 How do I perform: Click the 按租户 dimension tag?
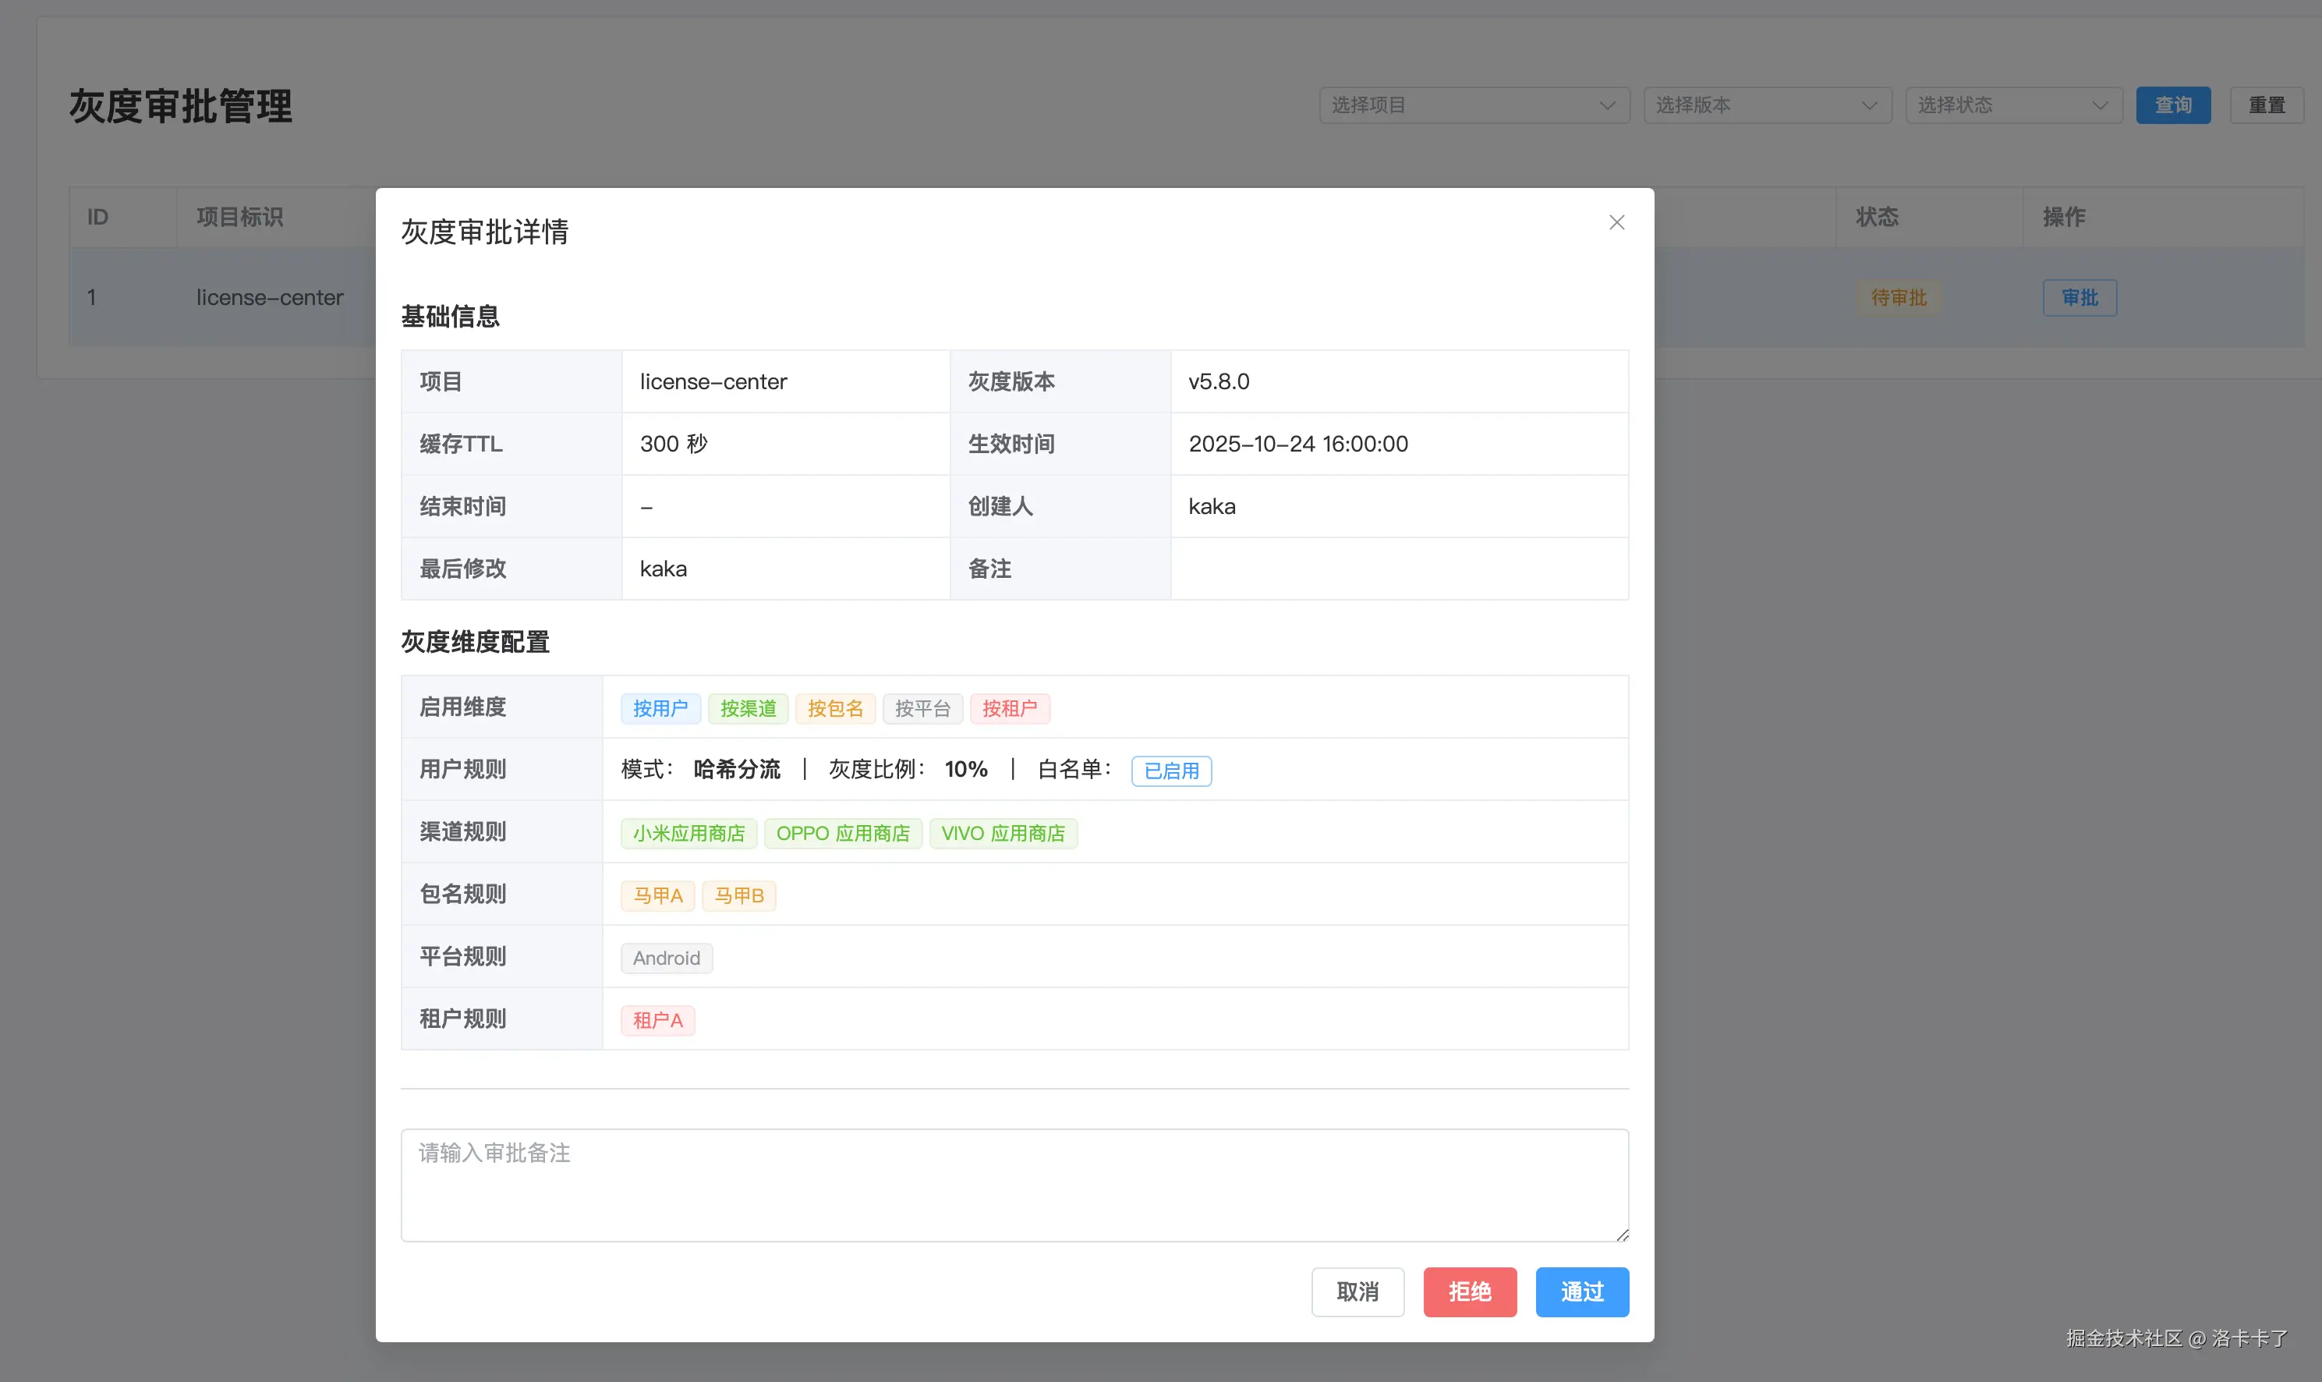(1009, 709)
